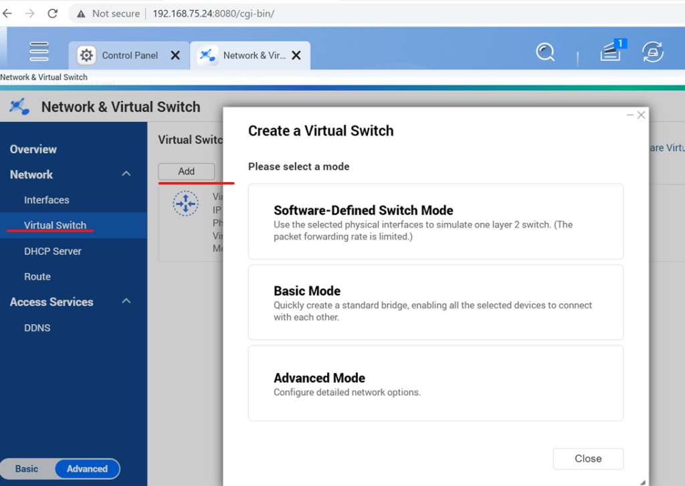Click the virtual switch diagram icon
The image size is (685, 486).
[x=186, y=204]
